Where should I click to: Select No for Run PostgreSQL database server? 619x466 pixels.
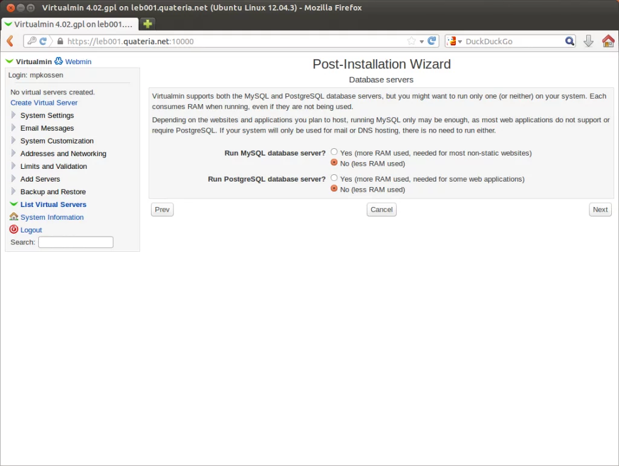(x=334, y=189)
